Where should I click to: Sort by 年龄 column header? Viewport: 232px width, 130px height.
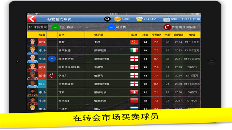tap(167, 35)
